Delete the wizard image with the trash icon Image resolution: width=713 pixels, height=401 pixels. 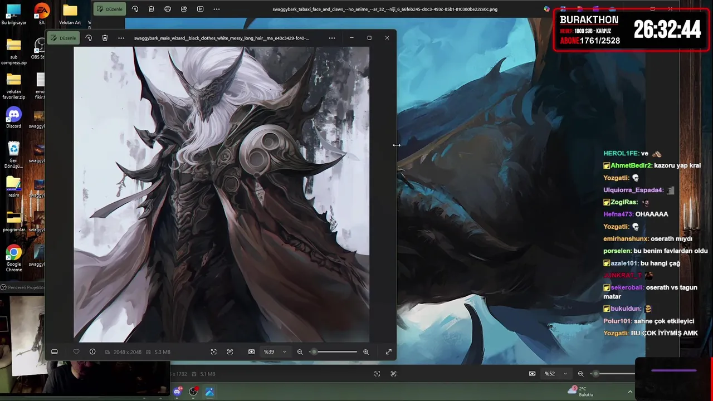[x=105, y=38]
